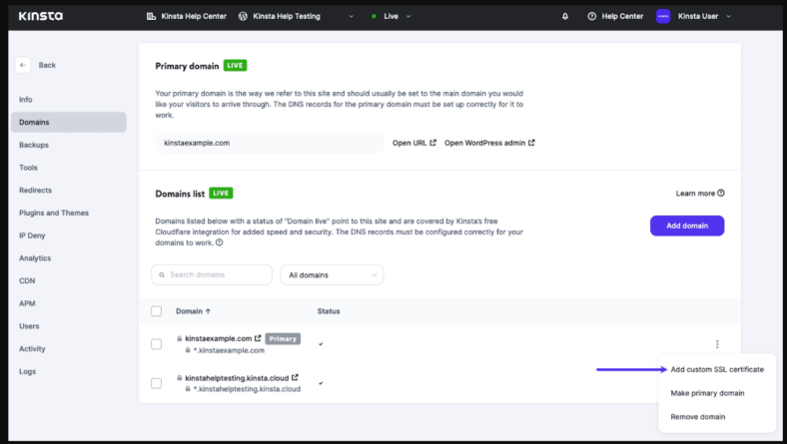787x444 pixels.
Task: Click the gray Primary badge
Action: 283,338
